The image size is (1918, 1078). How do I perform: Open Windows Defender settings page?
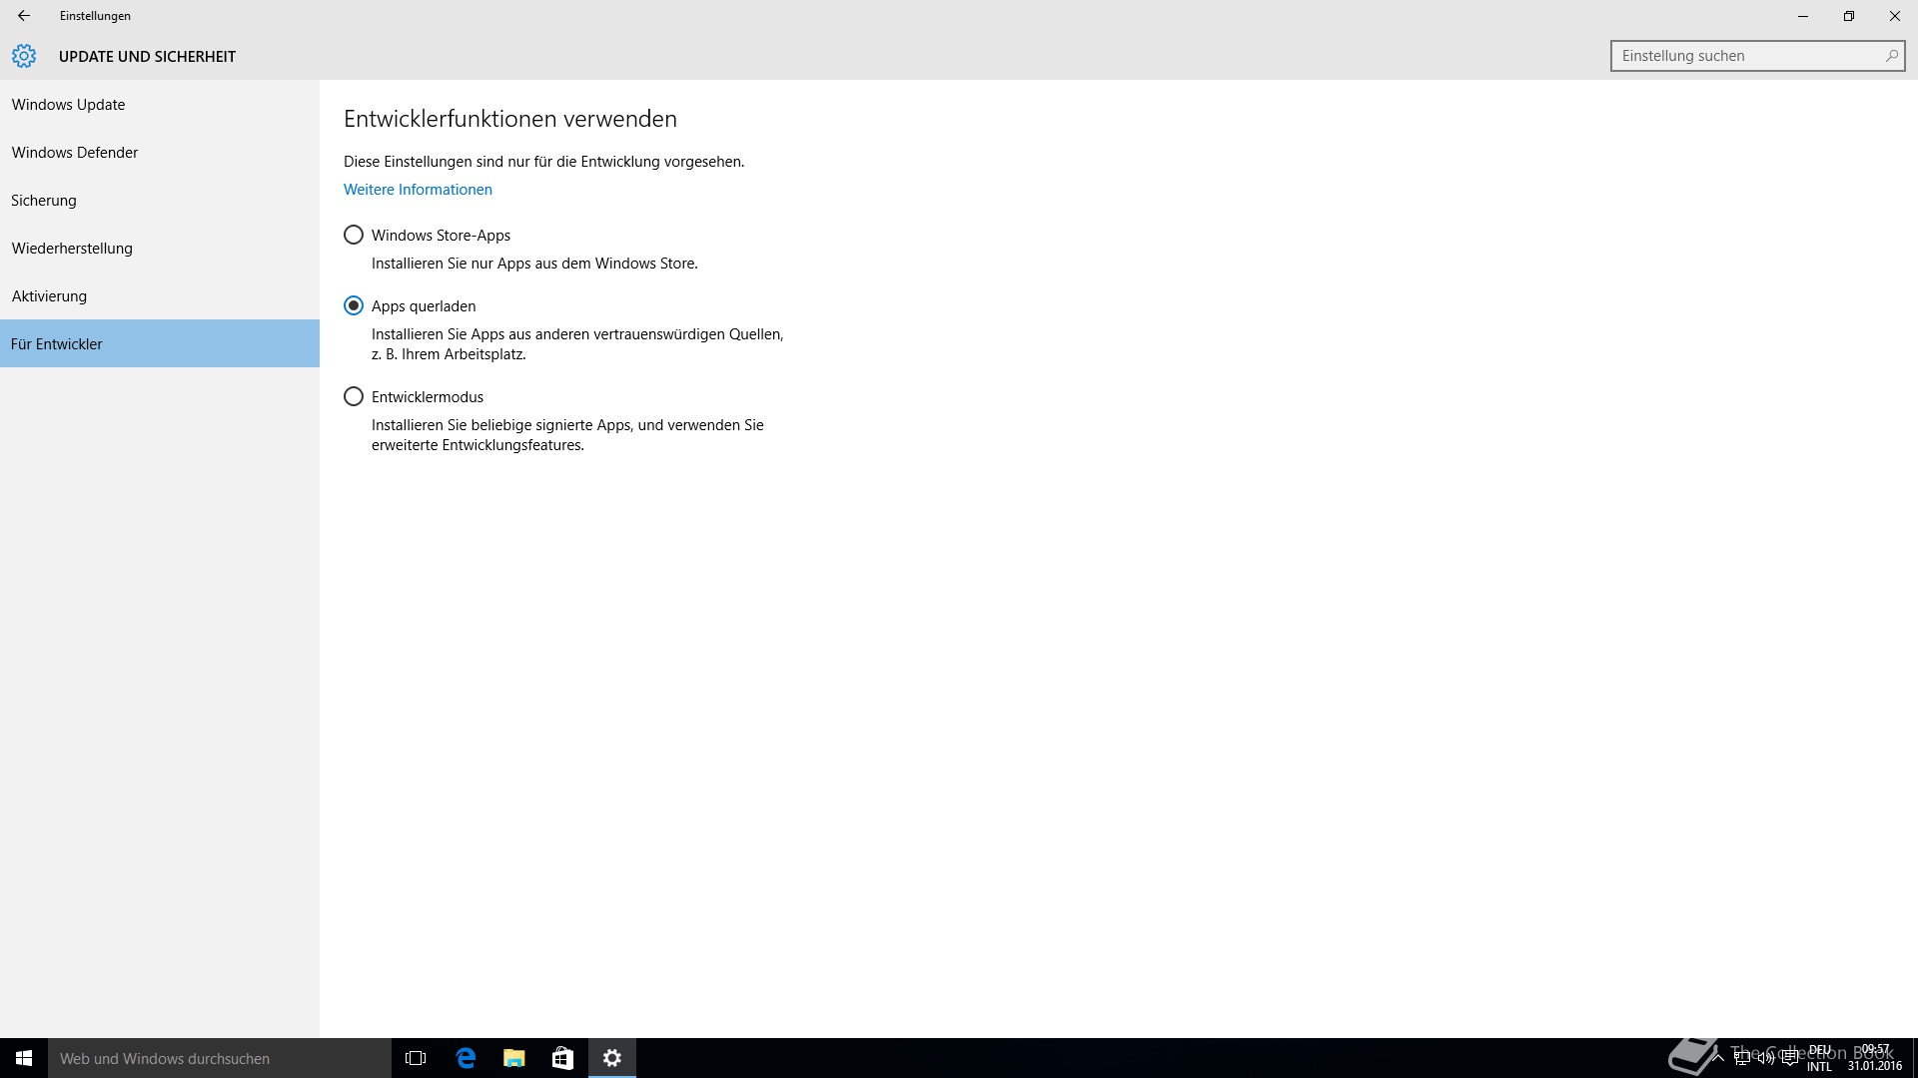160,152
